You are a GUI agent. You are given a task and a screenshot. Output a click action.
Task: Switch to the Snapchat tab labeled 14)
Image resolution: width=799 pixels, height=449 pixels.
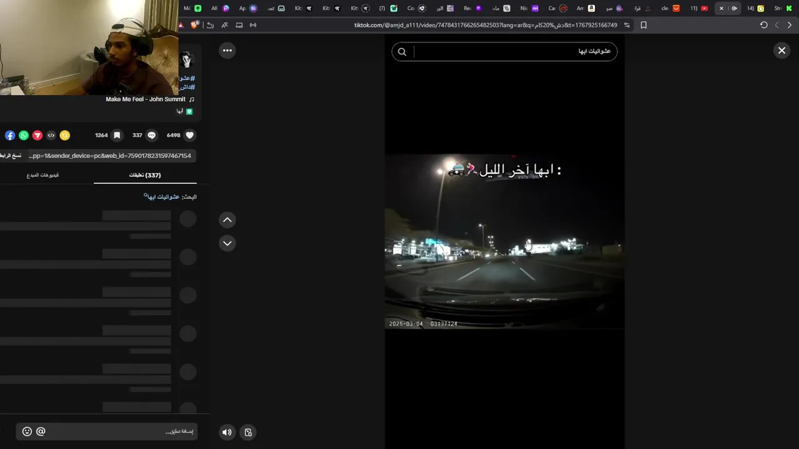click(755, 8)
